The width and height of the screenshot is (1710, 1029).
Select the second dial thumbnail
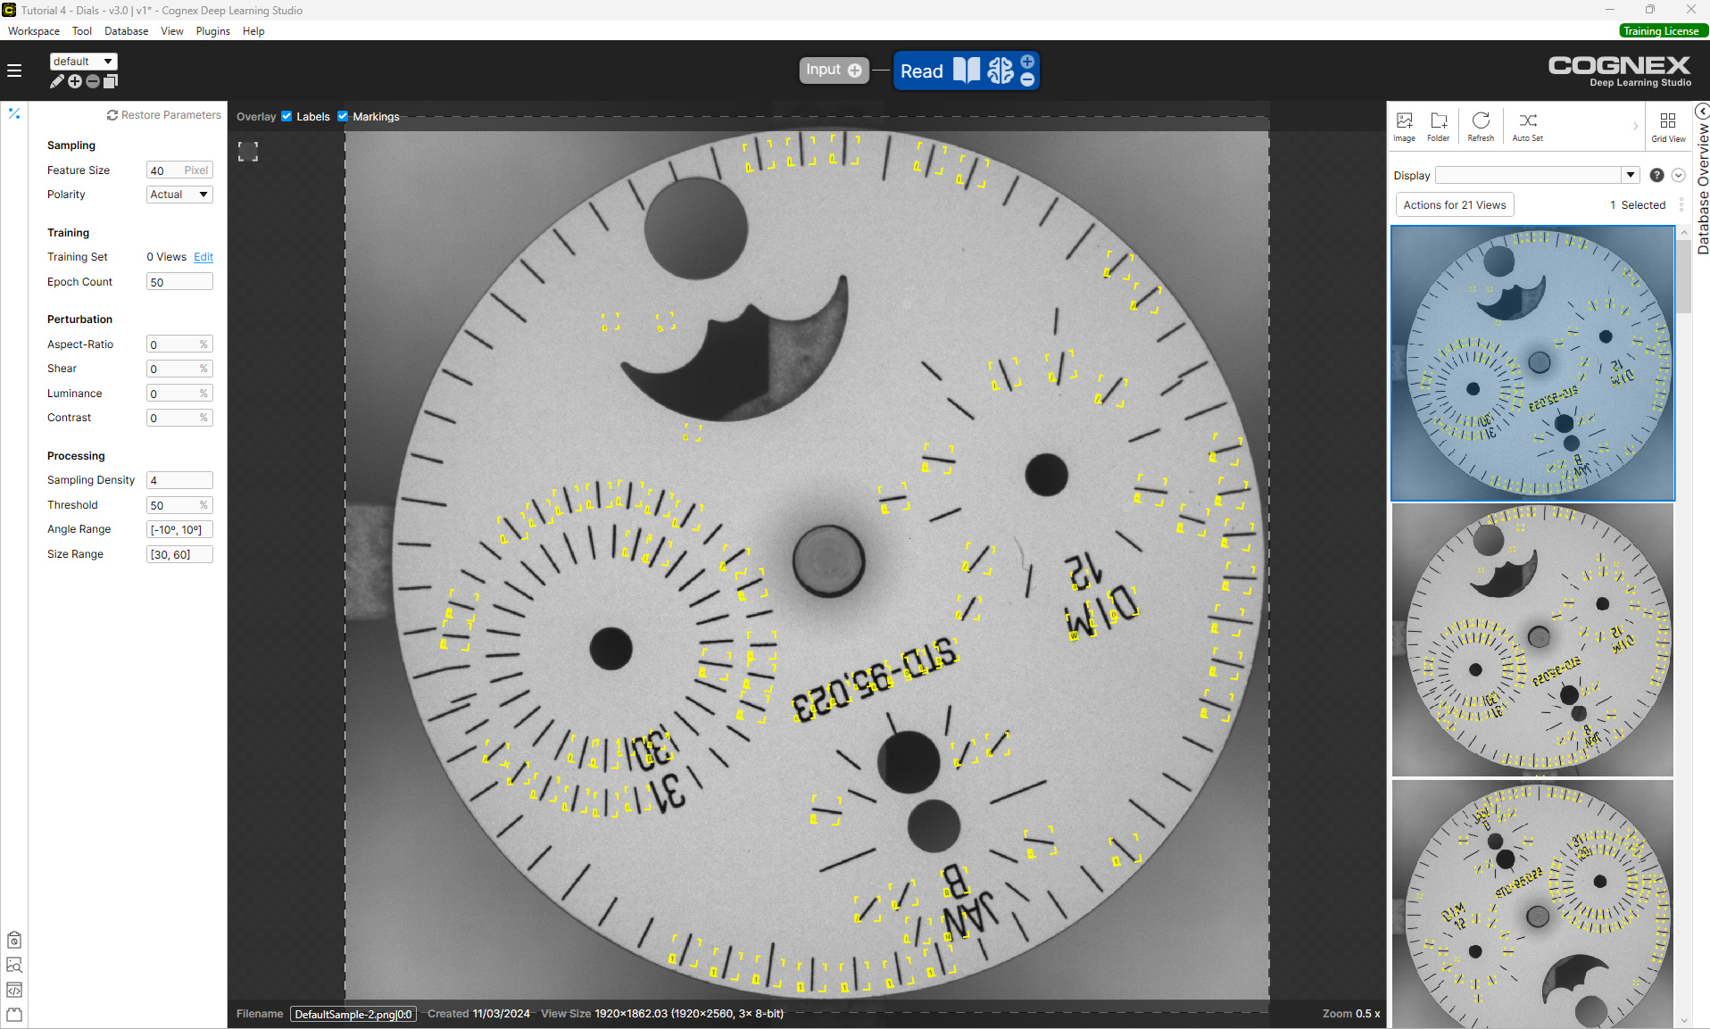point(1532,640)
